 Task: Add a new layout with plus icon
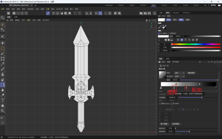[205, 5]
